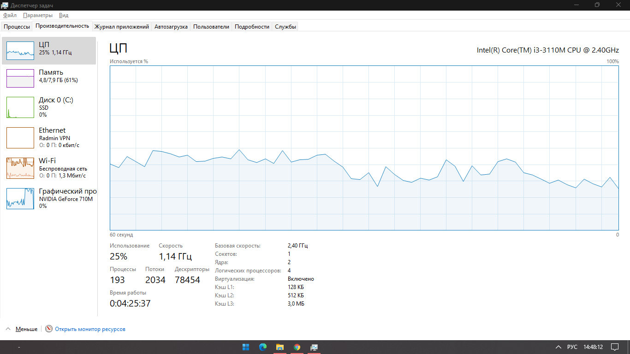
Task: Click the Intel Core i3-3110M CPU name
Action: coord(548,50)
